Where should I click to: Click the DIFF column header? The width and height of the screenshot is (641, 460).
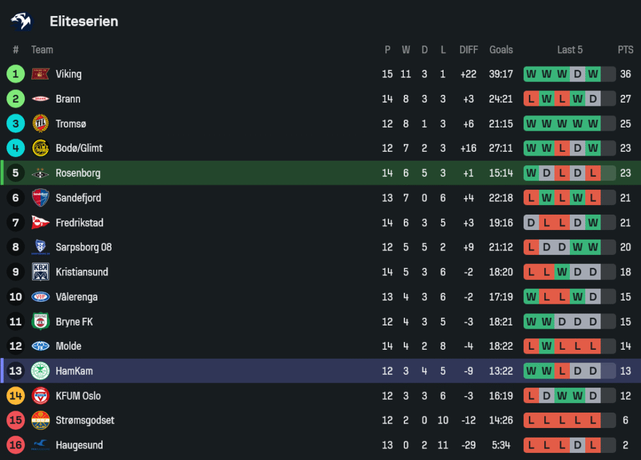469,50
